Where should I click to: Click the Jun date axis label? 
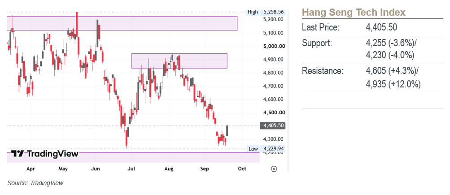point(95,169)
